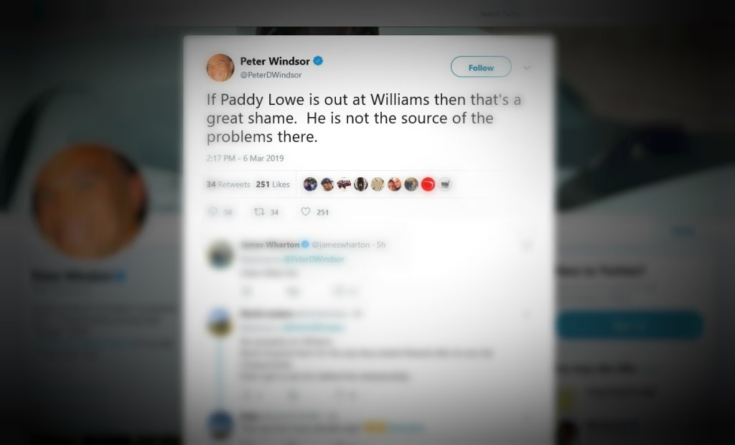
Task: Click the Follow button on the tweet
Action: [481, 67]
